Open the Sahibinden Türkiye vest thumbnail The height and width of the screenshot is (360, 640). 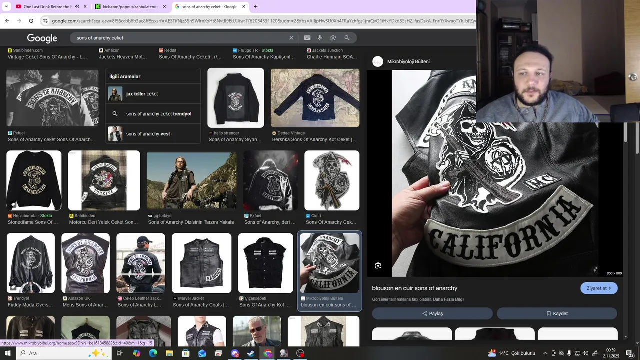click(x=104, y=180)
